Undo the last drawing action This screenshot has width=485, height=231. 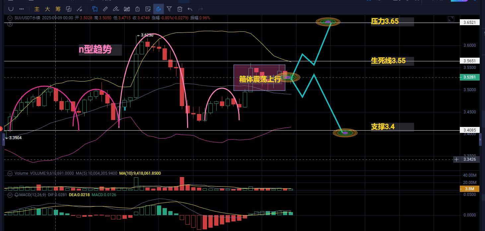(190, 9)
